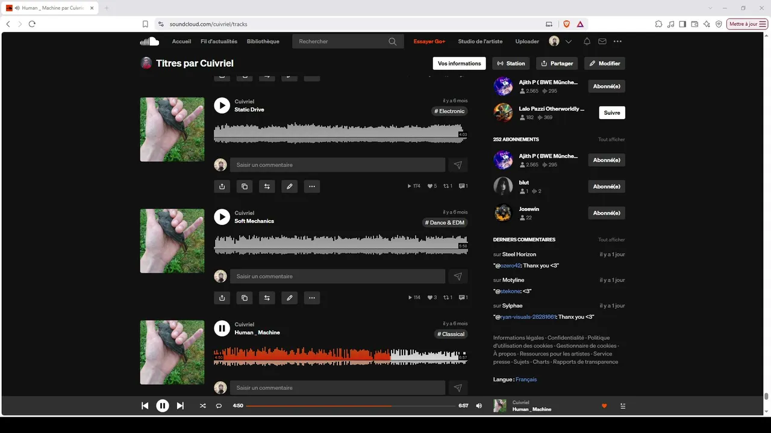Open more options for Static Drive

(312, 186)
